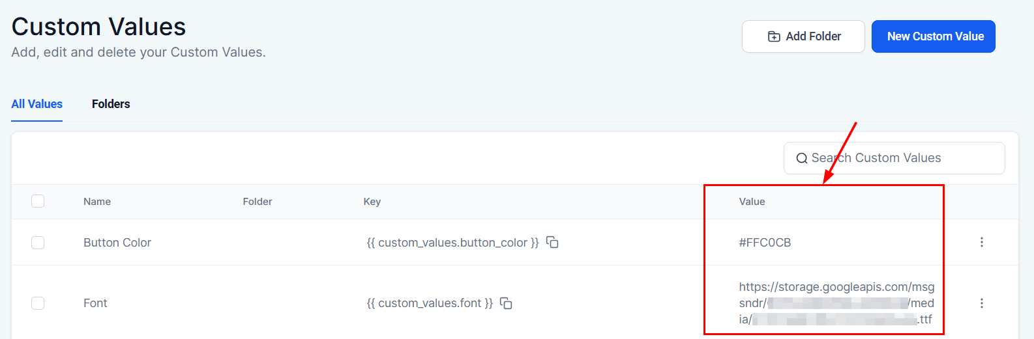Click the Key column header
Screen dimensions: 1034x339
(372, 202)
